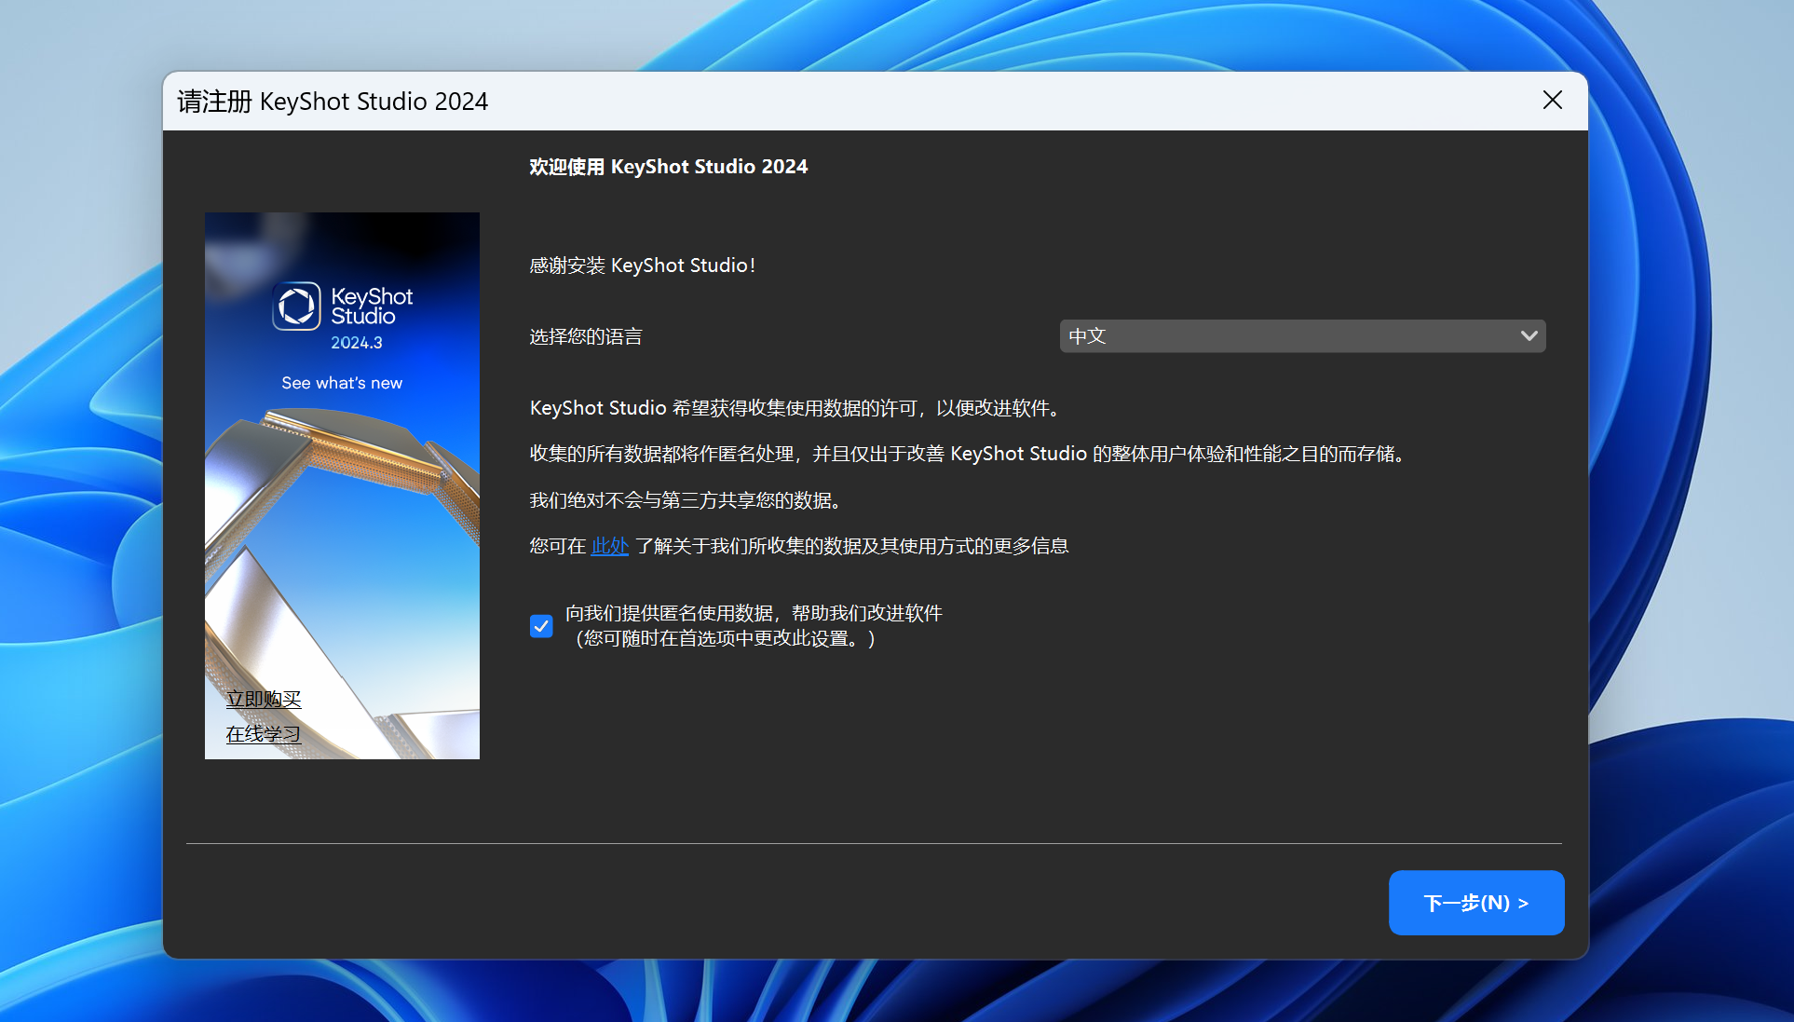Click the 您可随时在首选项中更改此设置 note text
This screenshot has height=1022, width=1794.
point(726,639)
